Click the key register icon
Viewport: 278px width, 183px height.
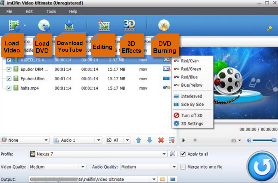click(x=269, y=28)
